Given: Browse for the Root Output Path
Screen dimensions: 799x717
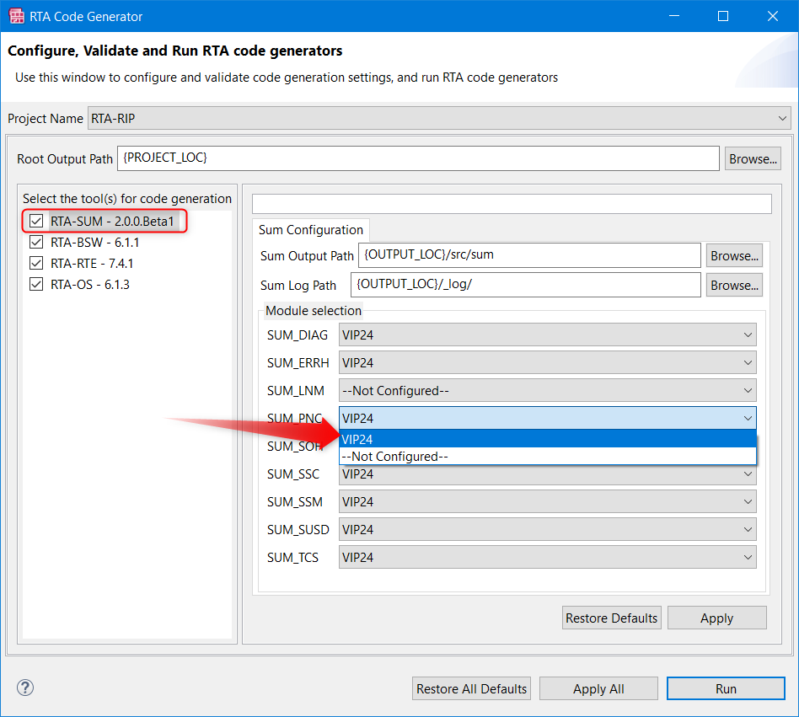Looking at the screenshot, I should coord(753,159).
